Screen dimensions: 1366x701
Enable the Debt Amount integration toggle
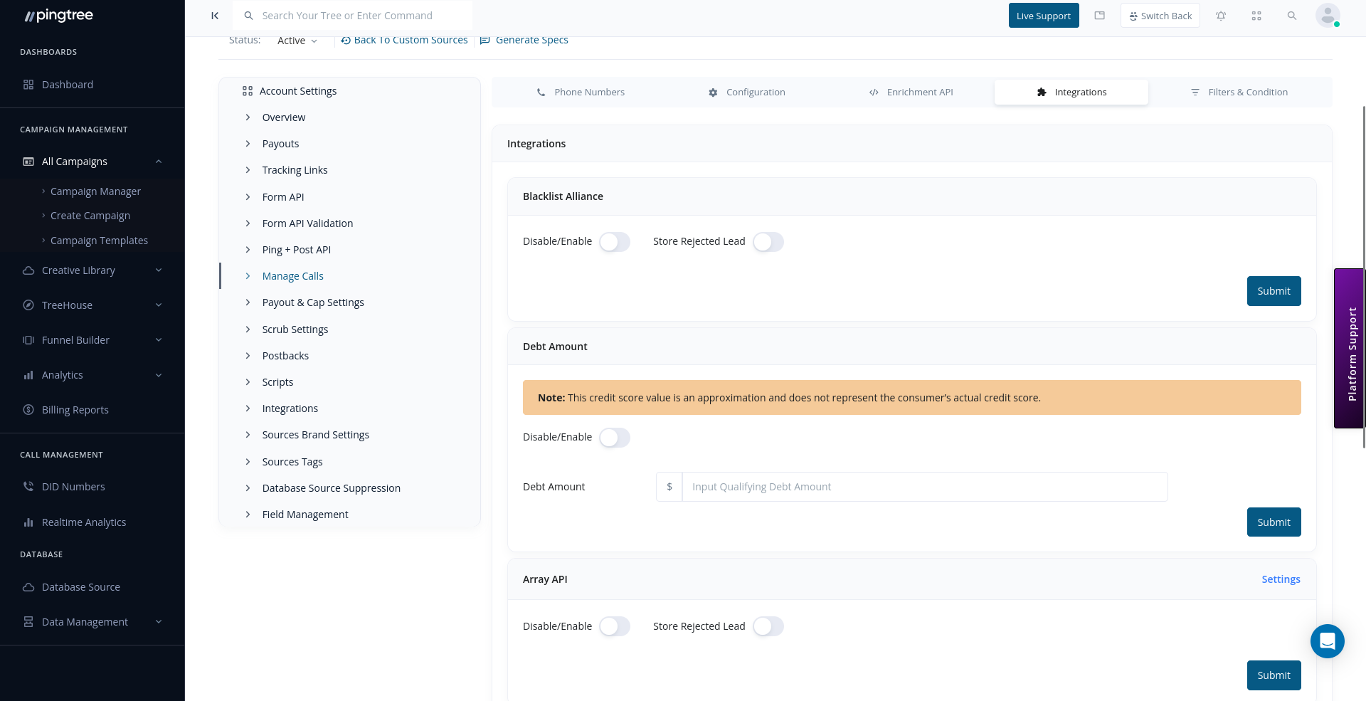coord(615,437)
